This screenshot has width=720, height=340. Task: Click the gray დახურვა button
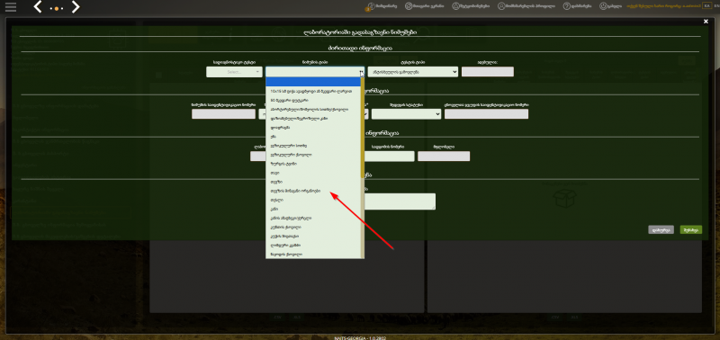click(x=661, y=230)
